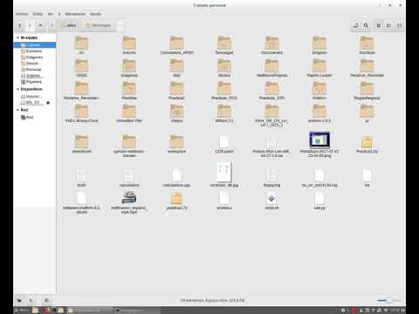Adjust the icon zoom slider
This screenshot has height=314, width=419.
[x=389, y=300]
